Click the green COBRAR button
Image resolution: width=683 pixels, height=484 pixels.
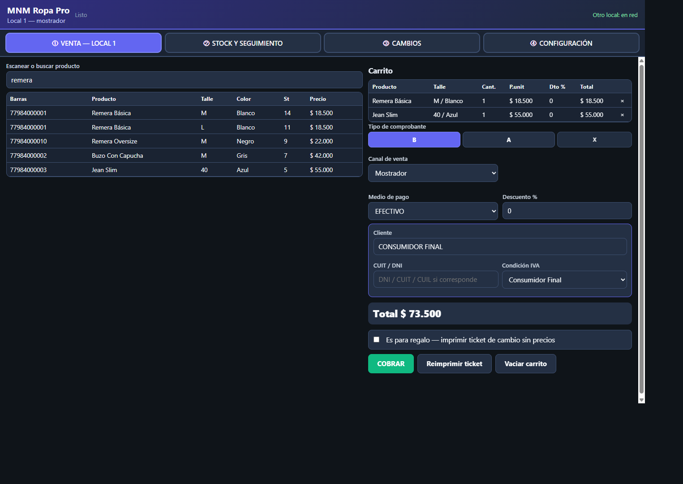391,364
